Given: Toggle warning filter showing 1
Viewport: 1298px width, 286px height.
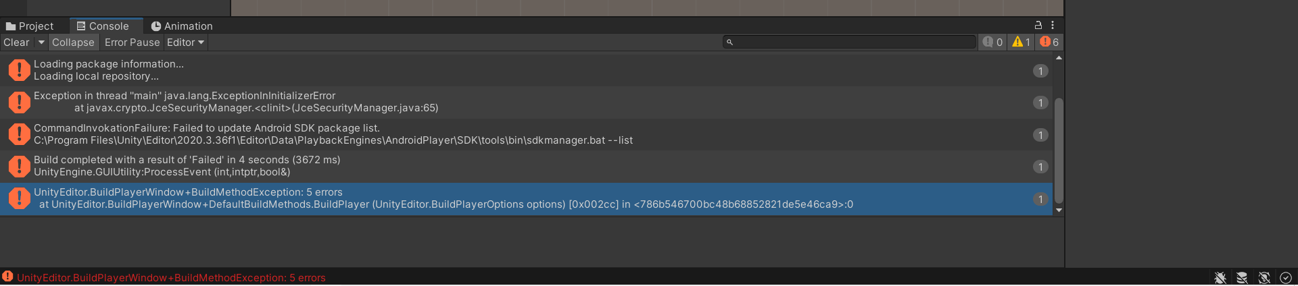Looking at the screenshot, I should tap(1021, 42).
